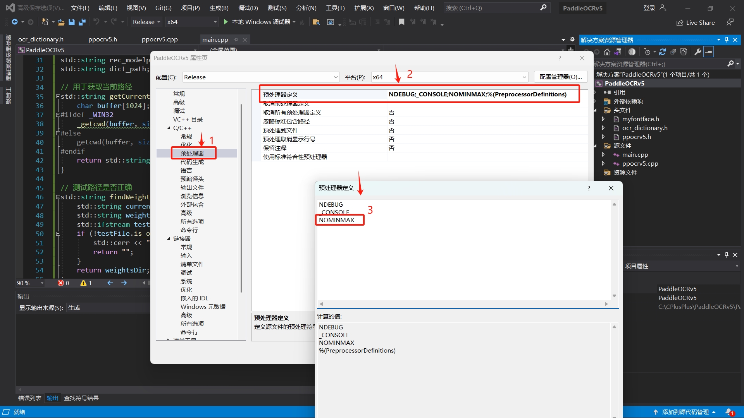Image resolution: width=744 pixels, height=418 pixels.
Task: Open the 文件(F) menu
Action: point(80,8)
